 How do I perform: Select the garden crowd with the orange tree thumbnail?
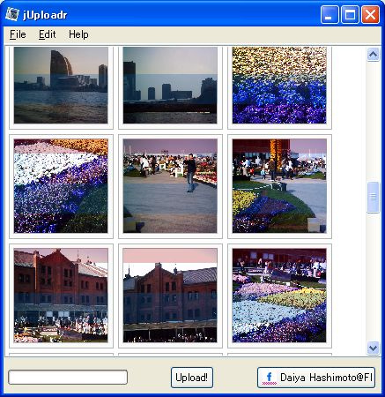pyautogui.click(x=279, y=186)
